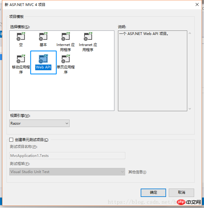
Task: Click the 测试框架(F) label
Action: coord(20,164)
